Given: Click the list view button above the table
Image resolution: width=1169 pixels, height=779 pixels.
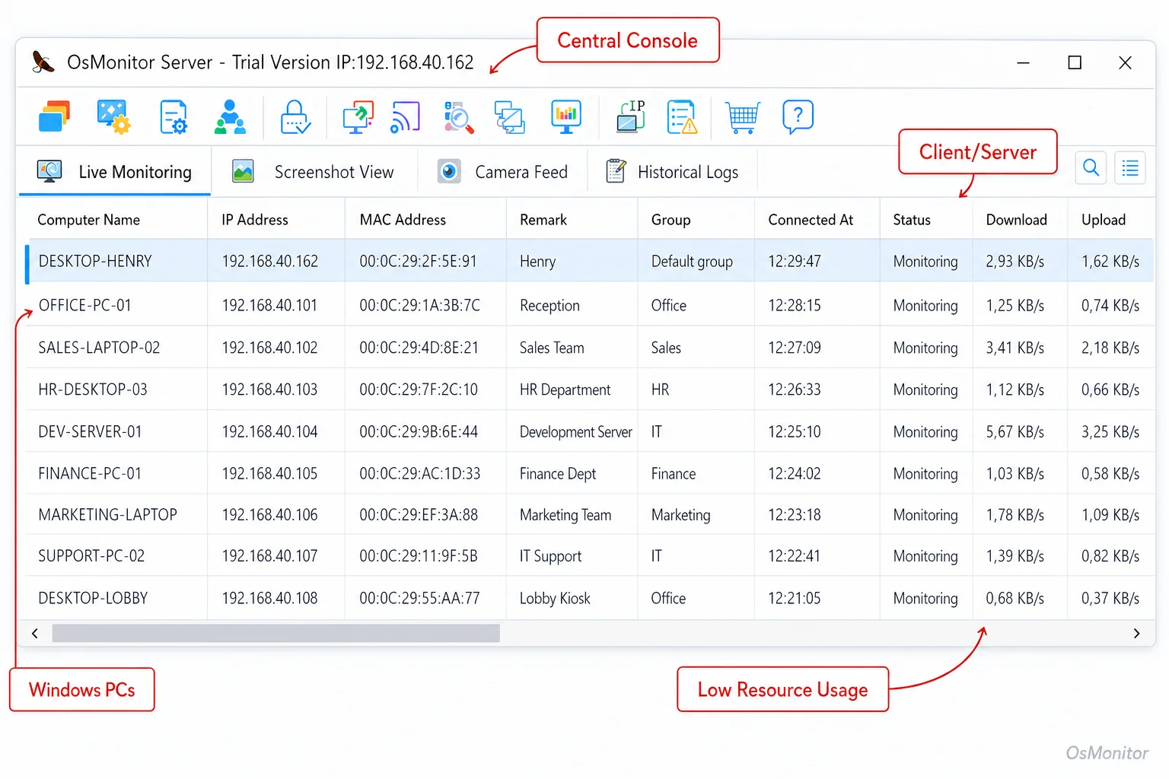Looking at the screenshot, I should tap(1130, 167).
